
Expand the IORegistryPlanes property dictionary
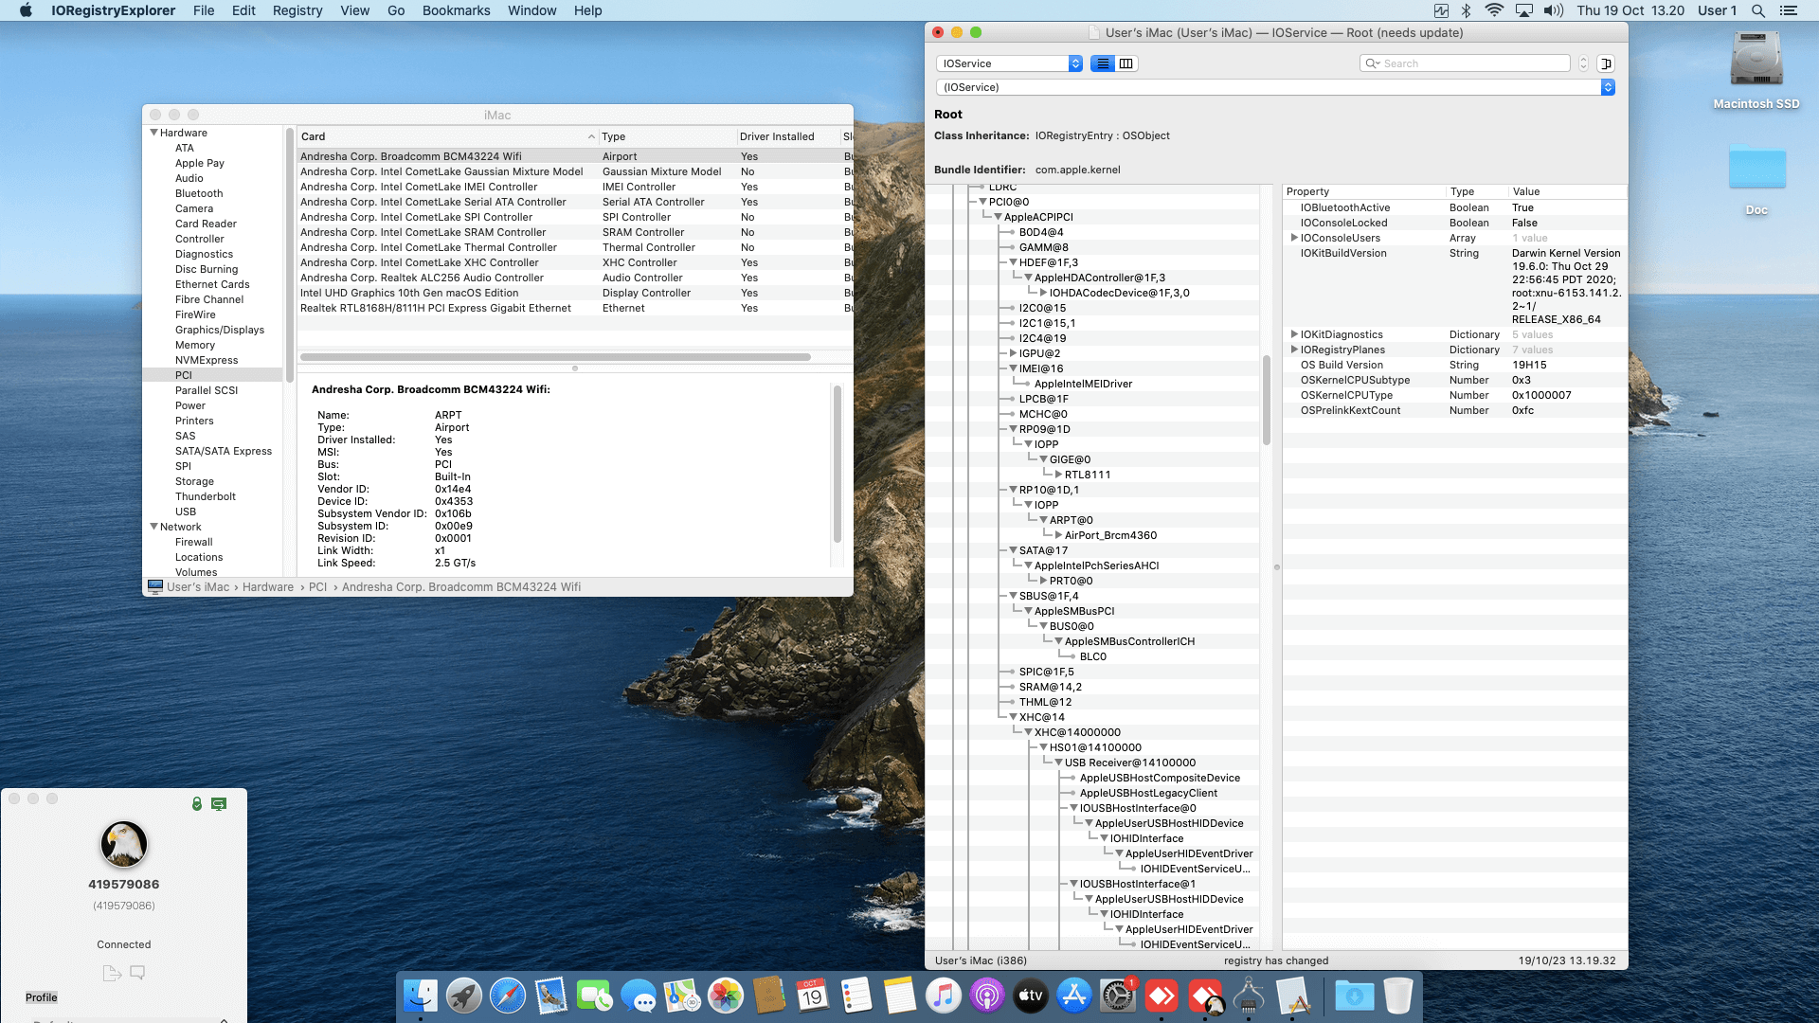(x=1294, y=350)
